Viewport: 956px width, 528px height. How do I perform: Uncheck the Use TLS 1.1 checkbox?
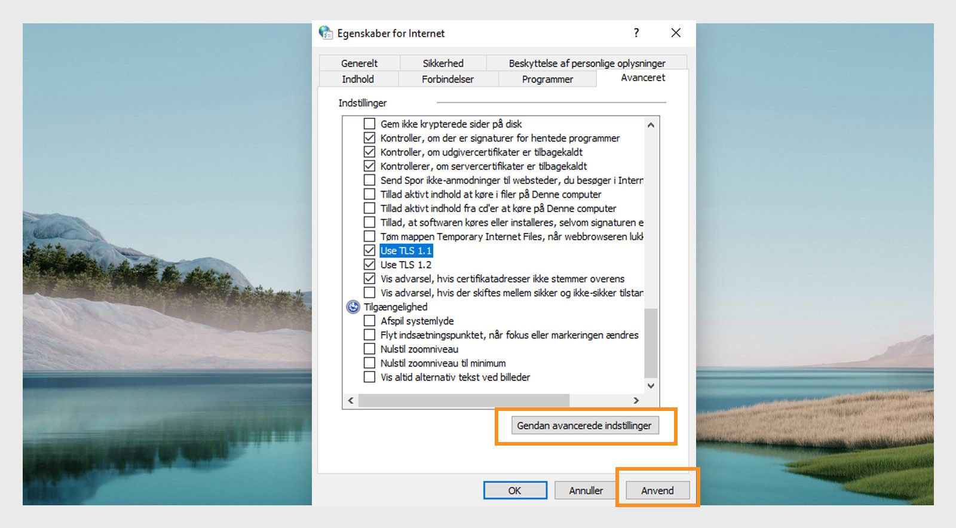tap(370, 251)
